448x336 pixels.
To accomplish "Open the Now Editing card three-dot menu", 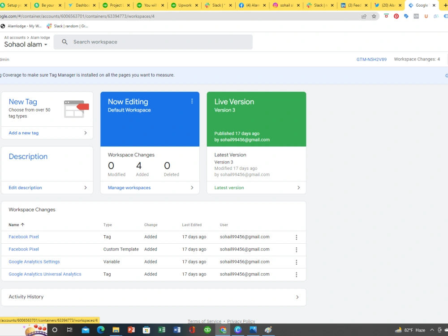I will point(192,101).
